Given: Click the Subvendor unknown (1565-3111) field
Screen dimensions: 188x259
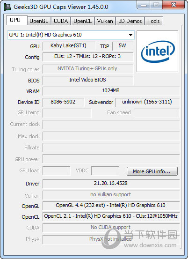Looking at the screenshot, I should click(148, 102).
